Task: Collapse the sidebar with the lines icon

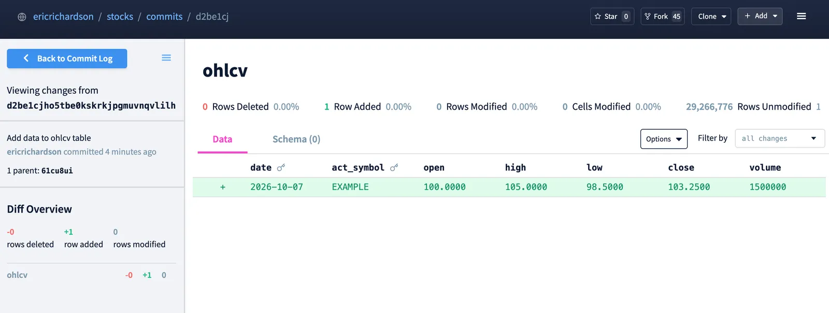Action: coord(166,58)
